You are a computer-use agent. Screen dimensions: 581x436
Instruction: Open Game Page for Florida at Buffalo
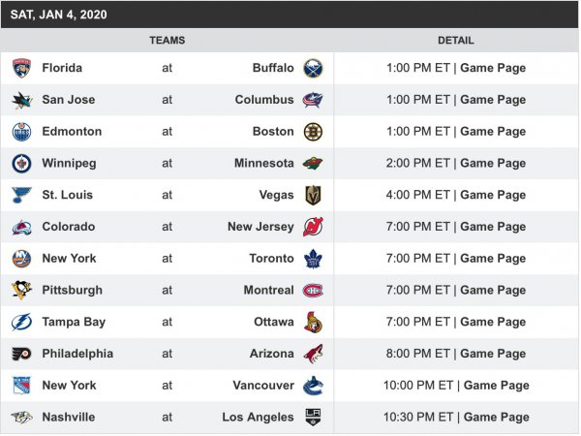pos(493,68)
